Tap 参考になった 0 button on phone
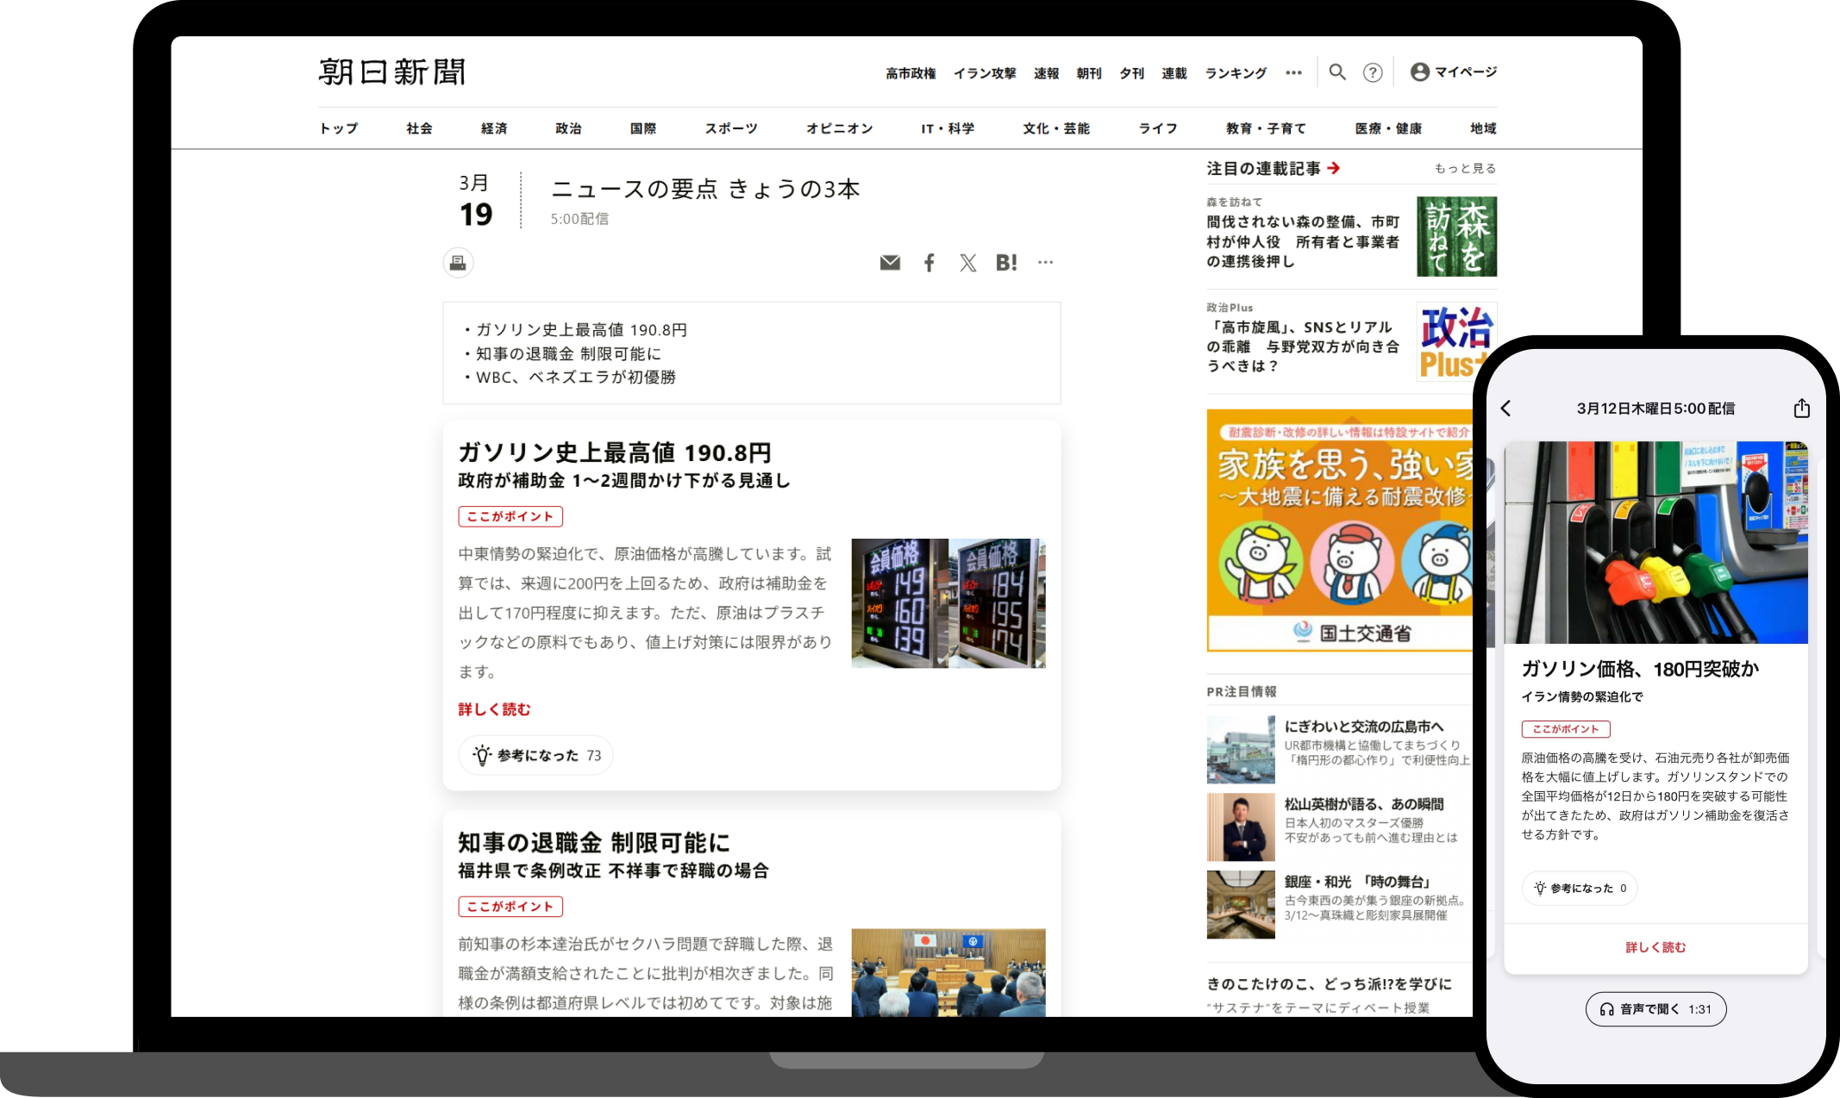The width and height of the screenshot is (1840, 1098). point(1580,889)
